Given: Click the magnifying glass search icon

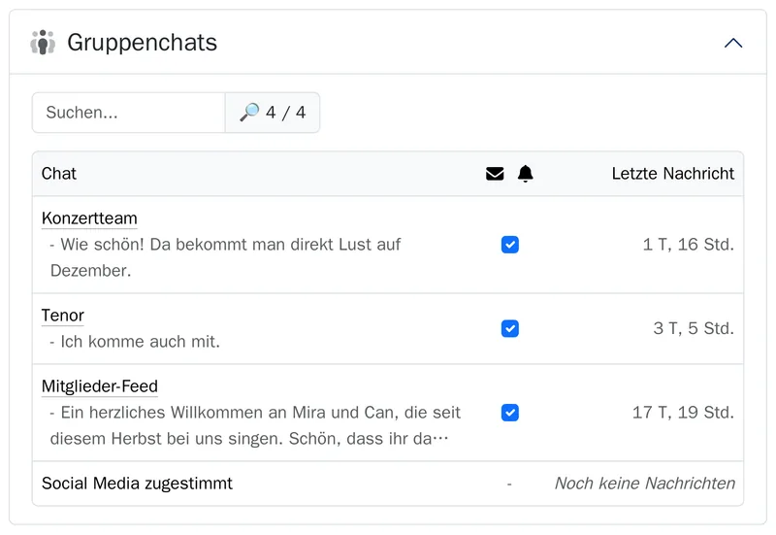Looking at the screenshot, I should coord(249,112).
